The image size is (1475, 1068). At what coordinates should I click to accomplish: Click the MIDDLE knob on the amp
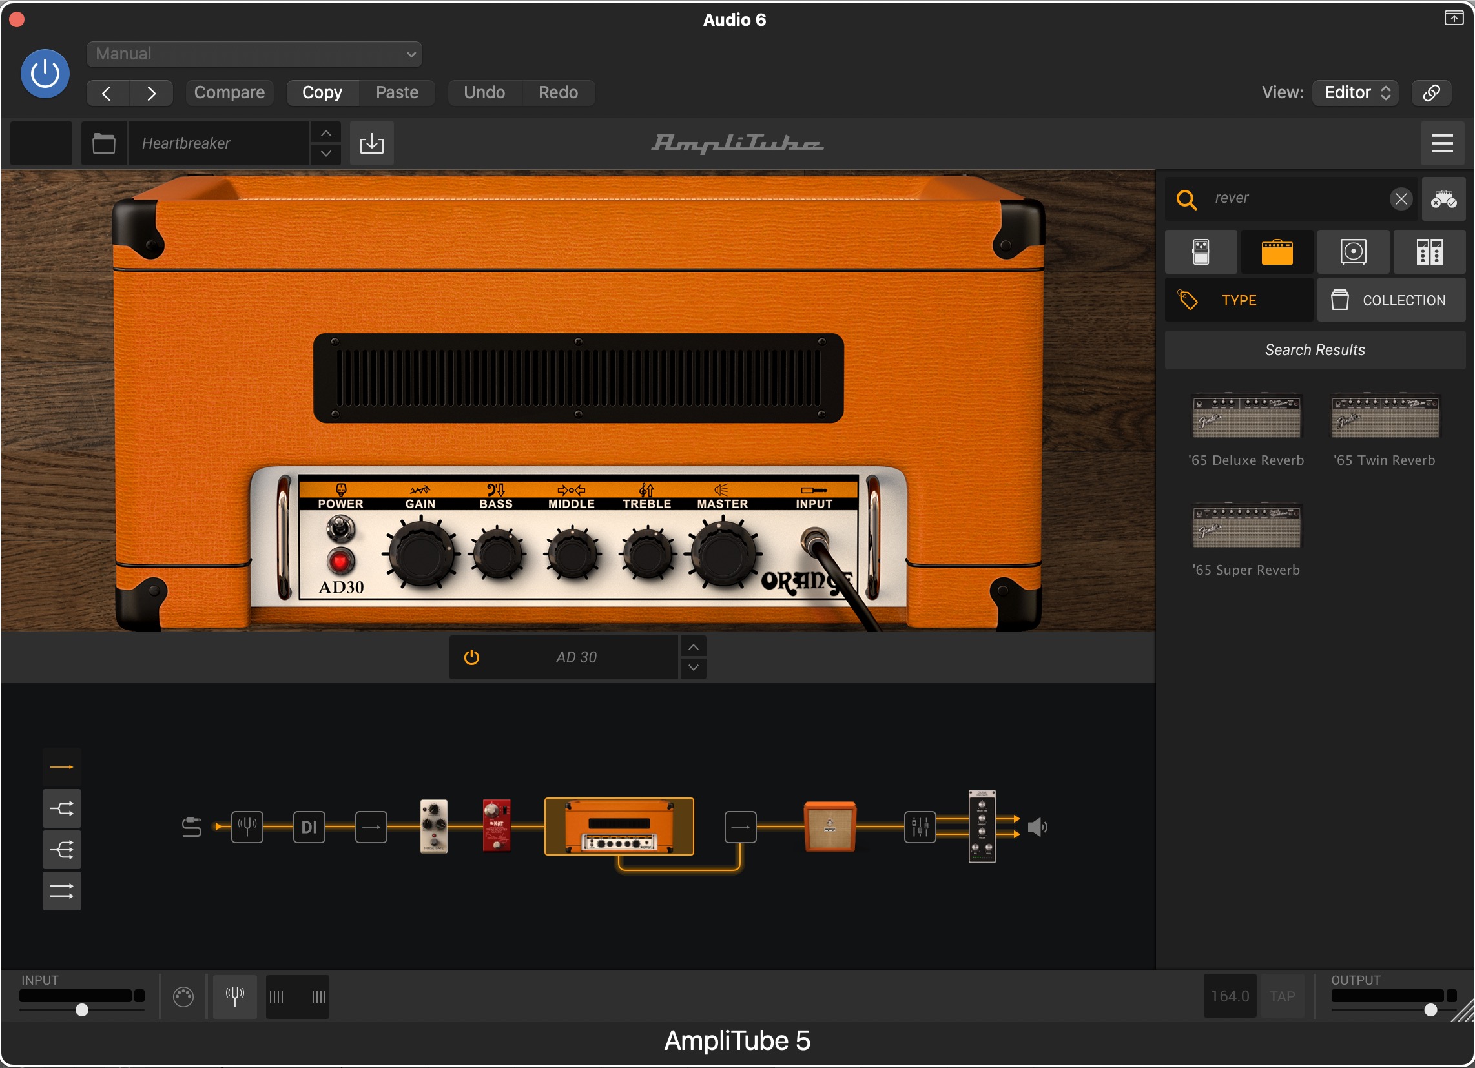(572, 554)
